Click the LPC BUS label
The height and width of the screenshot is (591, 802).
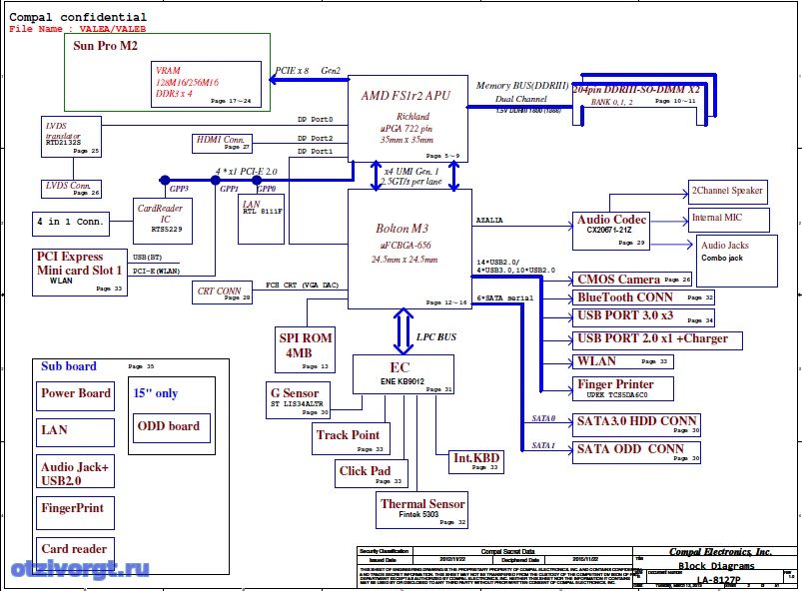435,336
